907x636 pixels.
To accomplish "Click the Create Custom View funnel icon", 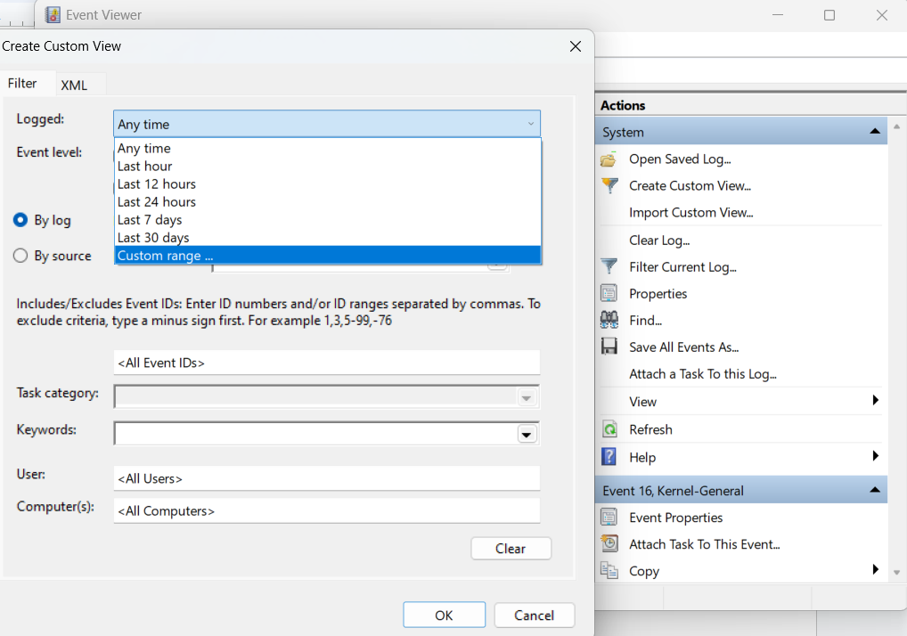I will pos(609,186).
